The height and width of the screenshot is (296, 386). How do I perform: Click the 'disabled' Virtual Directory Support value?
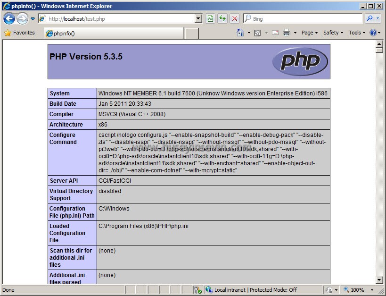click(x=110, y=191)
